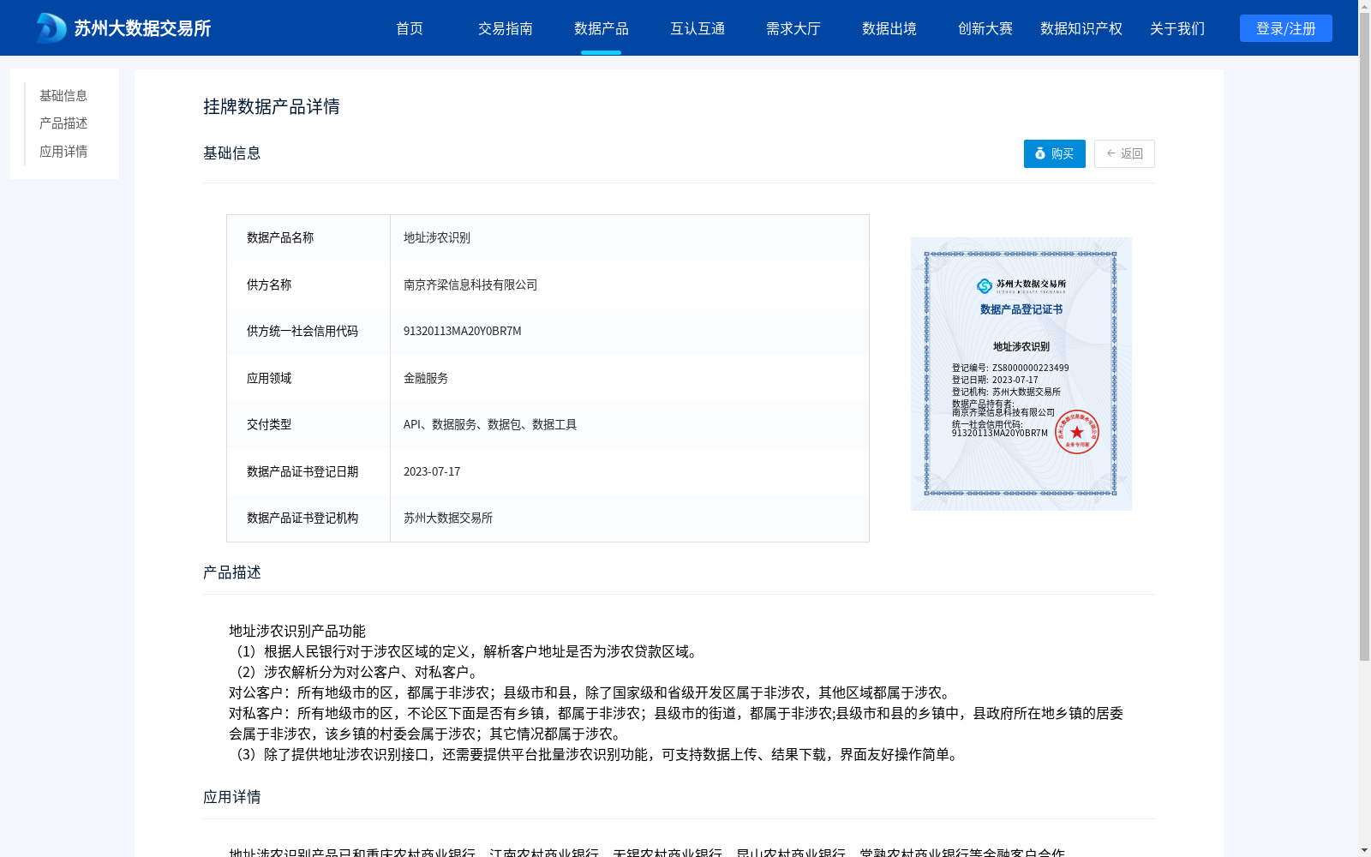Viewport: 1371px width, 857px height.
Task: Select the 数据产品 navigation tab
Action: [x=602, y=28]
